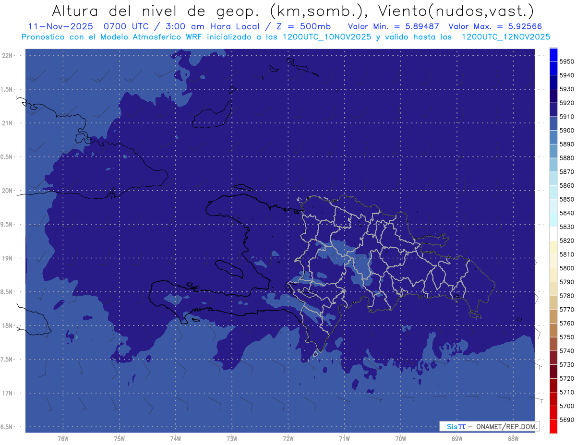Click the legend value '5860'
Image resolution: width=576 pixels, height=445 pixels.
(567, 185)
